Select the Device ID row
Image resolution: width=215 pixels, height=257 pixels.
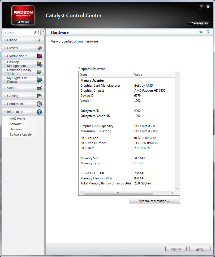(127, 96)
